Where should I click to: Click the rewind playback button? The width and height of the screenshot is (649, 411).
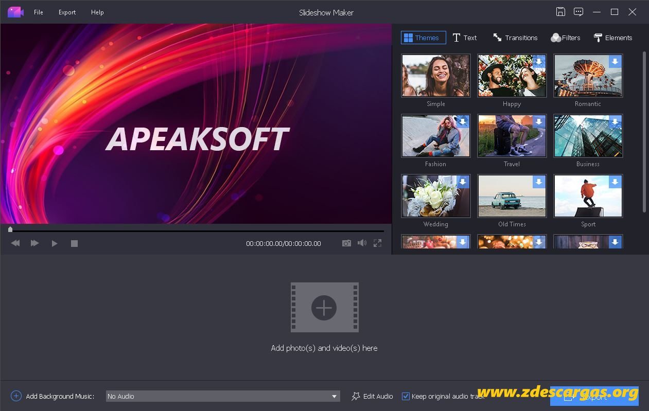[x=15, y=243]
